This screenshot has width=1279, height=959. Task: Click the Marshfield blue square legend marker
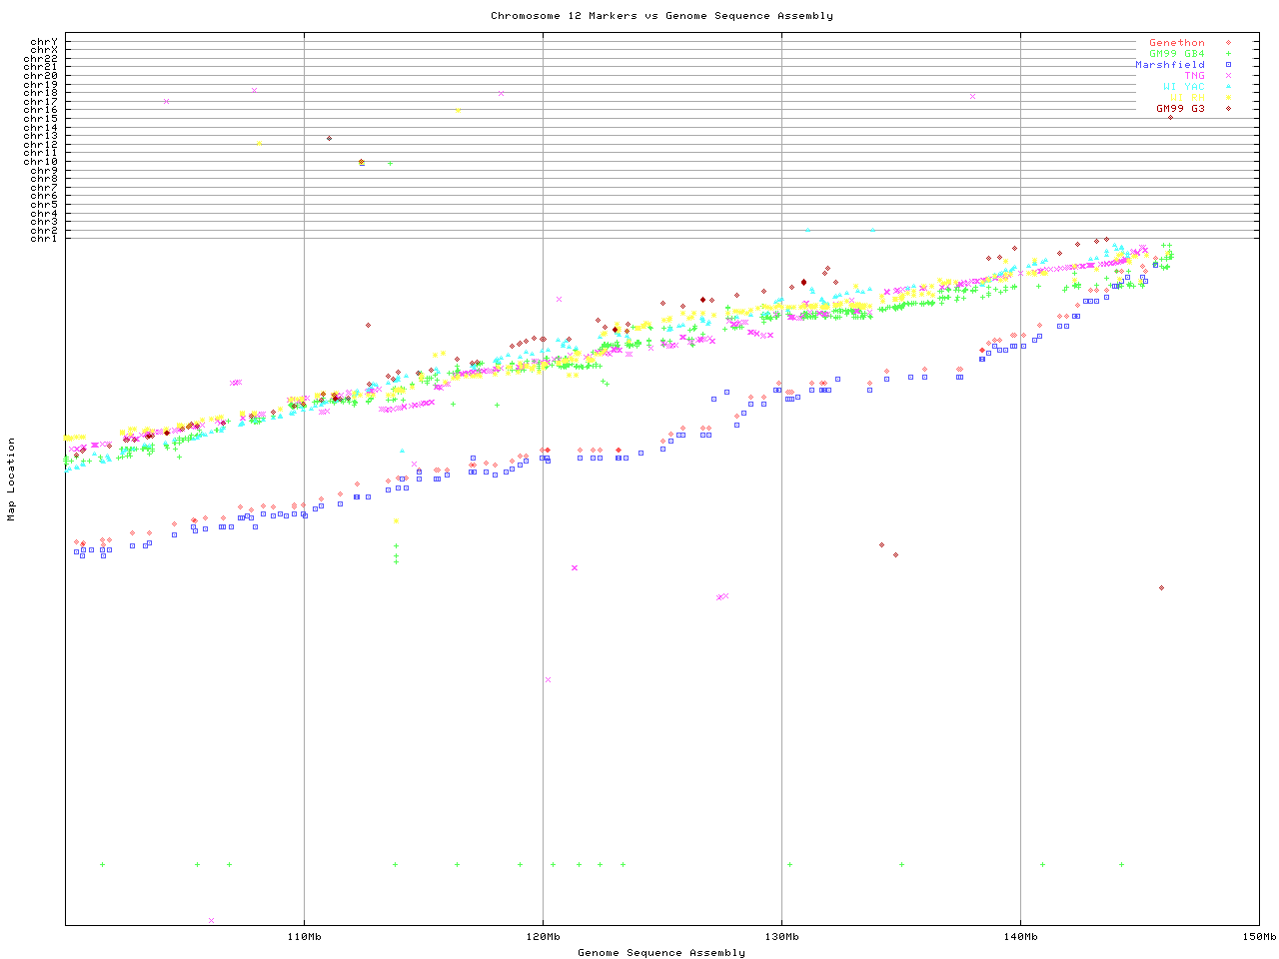(1228, 65)
